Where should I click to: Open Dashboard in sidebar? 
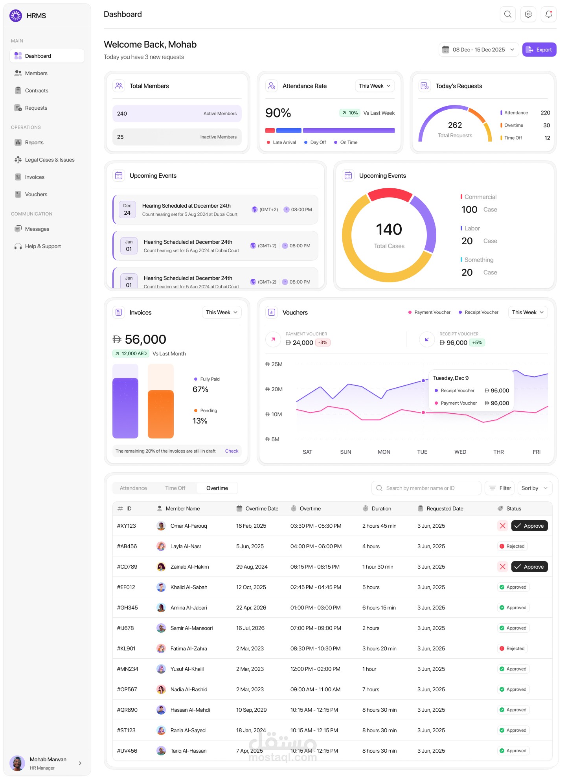[x=47, y=56]
